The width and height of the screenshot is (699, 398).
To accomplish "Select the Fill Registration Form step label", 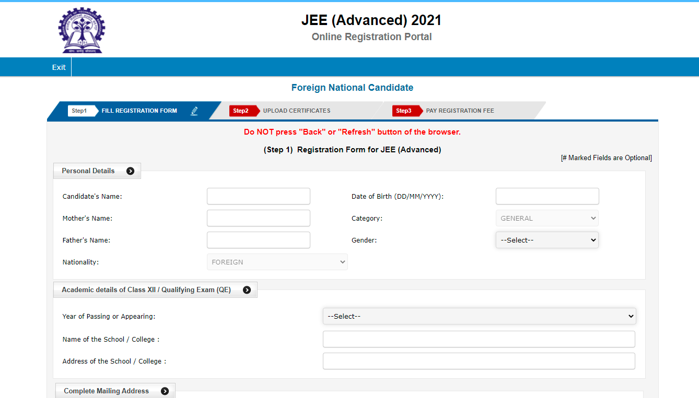I will tap(139, 111).
